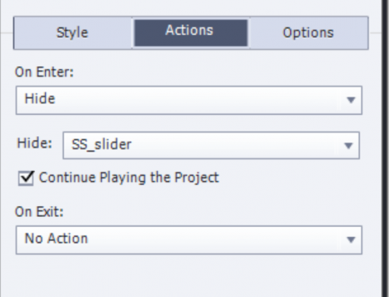Click the No Action text value

56,239
